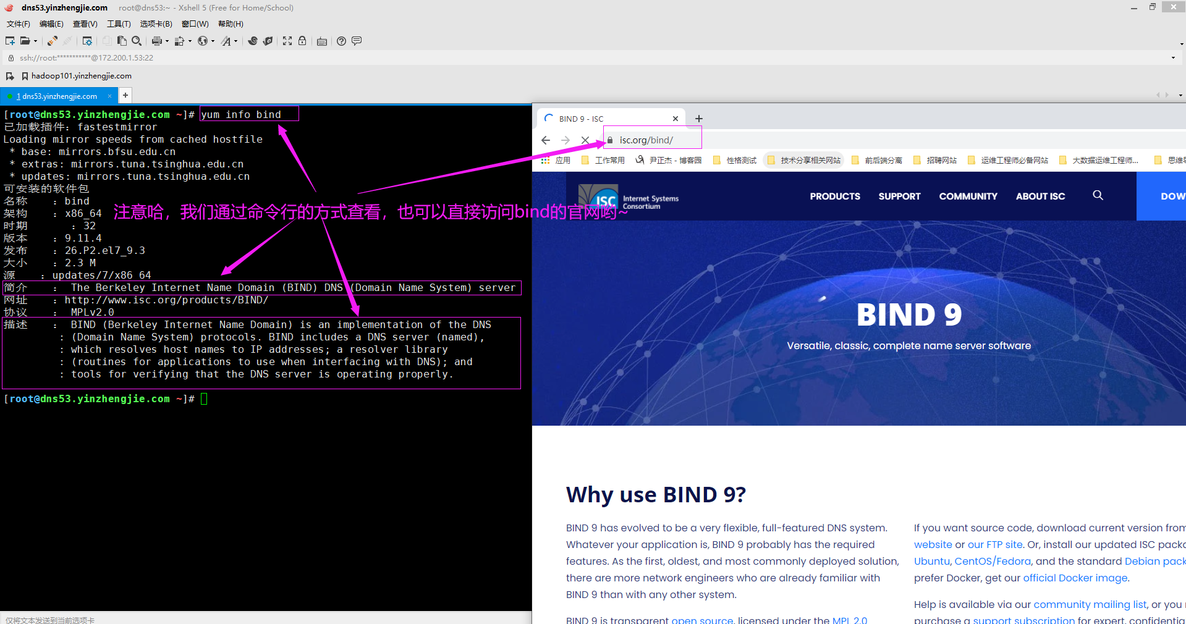Screen dimensions: 1186x624
Task: Expand the Xshell address bar history dropdown
Action: point(1173,58)
